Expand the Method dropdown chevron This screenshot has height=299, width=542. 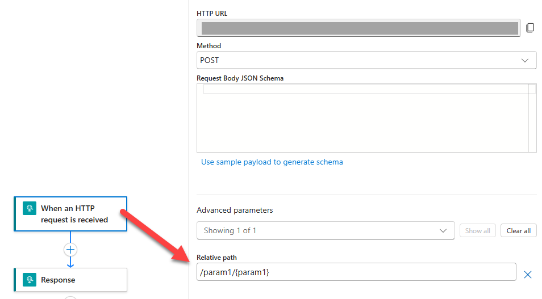(x=524, y=60)
